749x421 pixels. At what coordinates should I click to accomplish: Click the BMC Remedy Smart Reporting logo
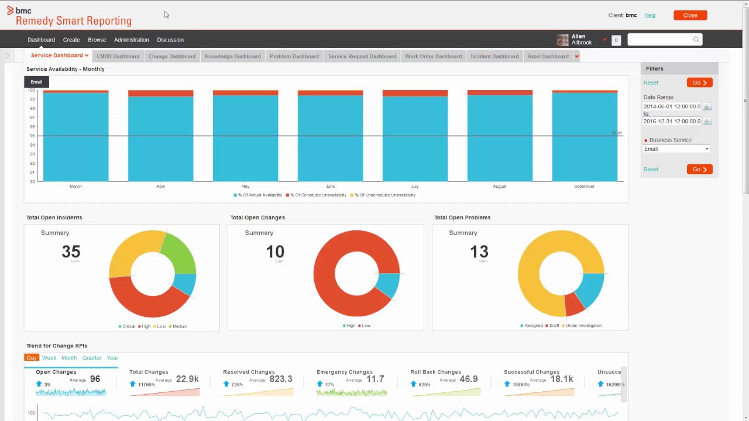tap(69, 16)
